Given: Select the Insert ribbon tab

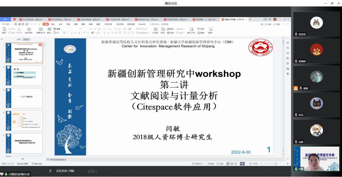Looking at the screenshot, I should point(53,24).
